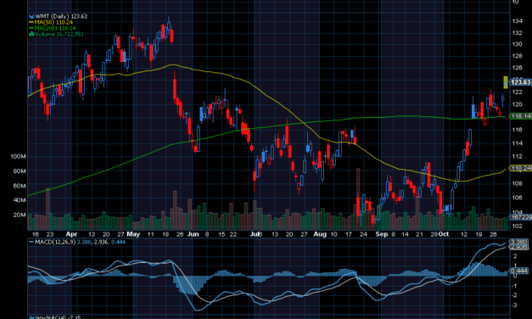The width and height of the screenshot is (532, 319).
Task: Click the Jun month label on date axis
Action: (x=193, y=234)
